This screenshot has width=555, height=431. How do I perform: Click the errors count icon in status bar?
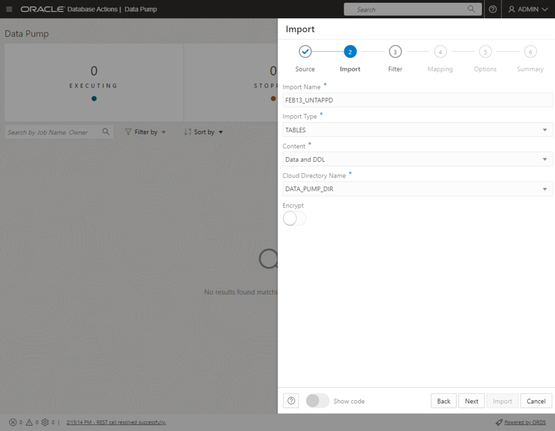(13, 422)
